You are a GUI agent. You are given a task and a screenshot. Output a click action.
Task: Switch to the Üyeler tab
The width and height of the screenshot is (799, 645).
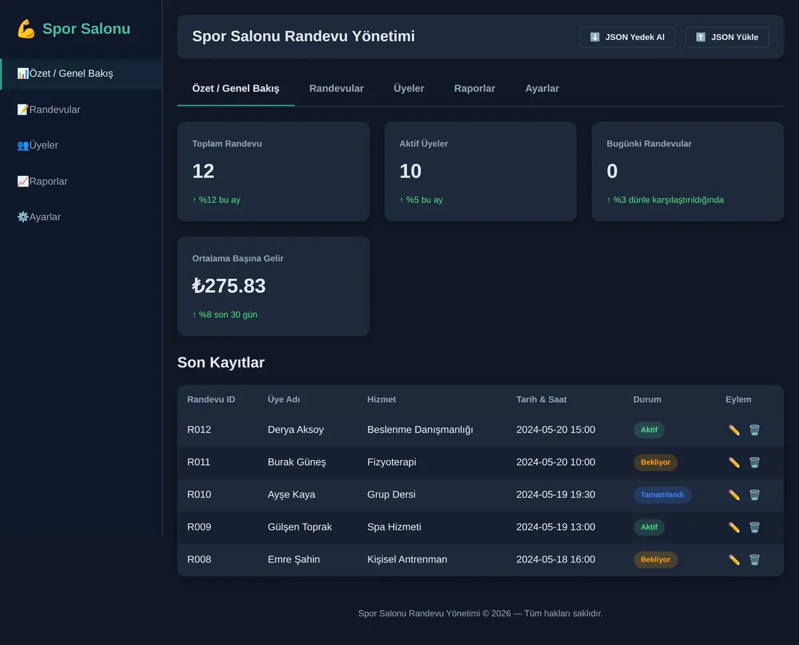[x=409, y=89]
